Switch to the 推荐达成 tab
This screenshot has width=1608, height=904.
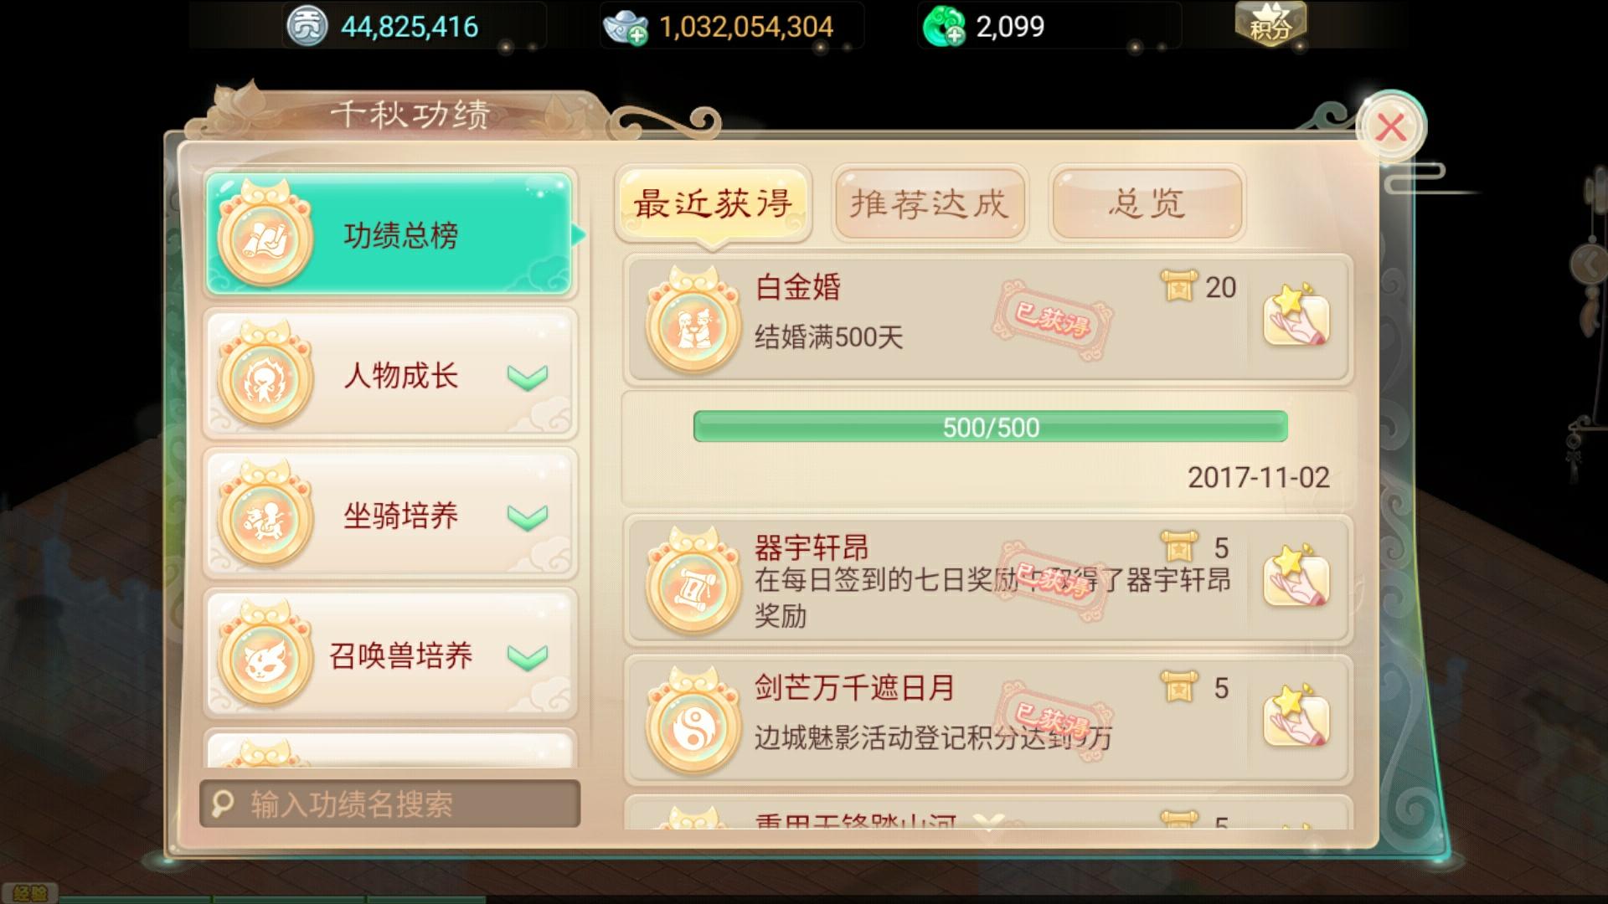click(x=930, y=203)
